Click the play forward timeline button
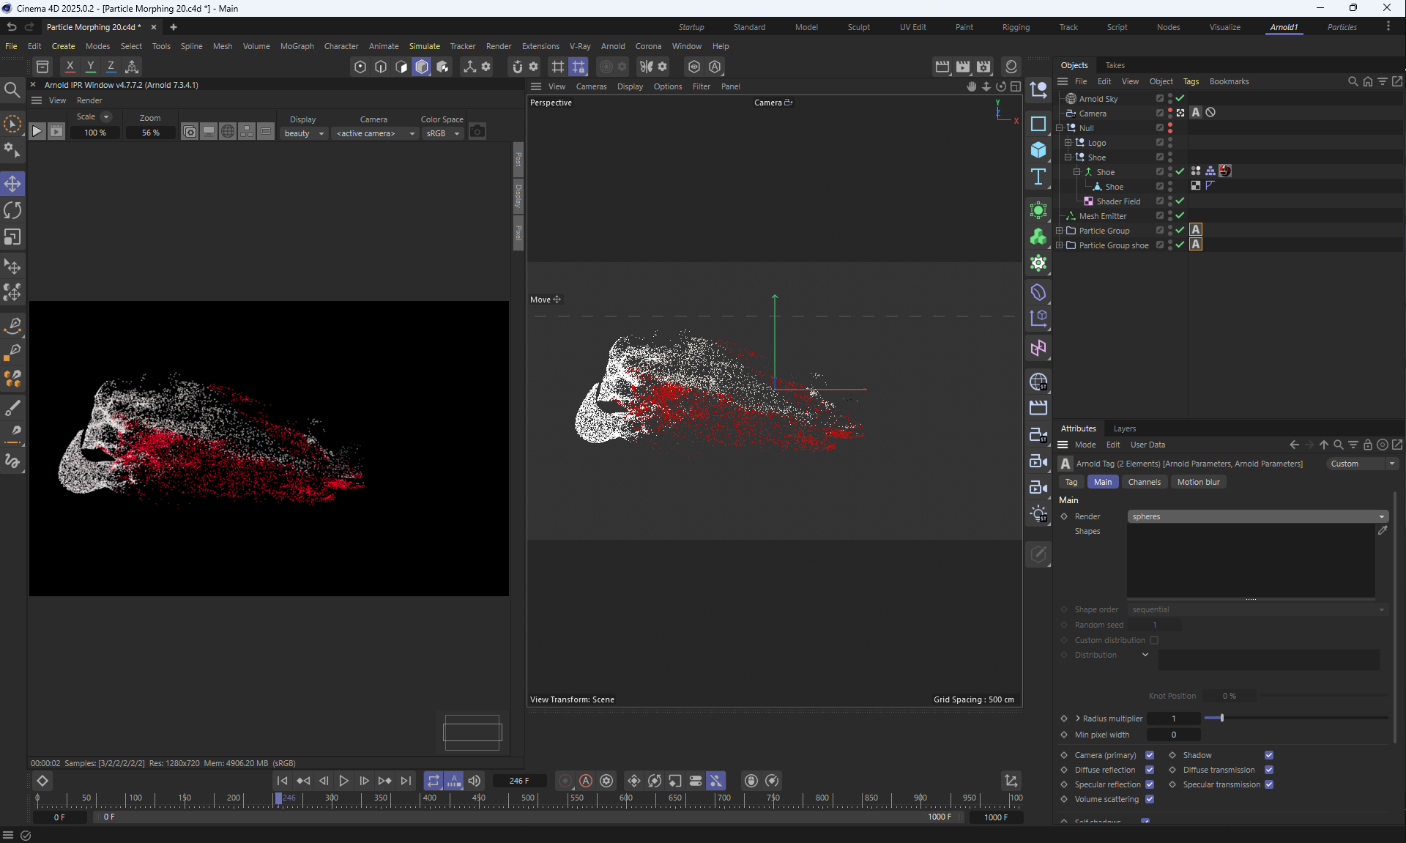The width and height of the screenshot is (1406, 843). (x=343, y=781)
